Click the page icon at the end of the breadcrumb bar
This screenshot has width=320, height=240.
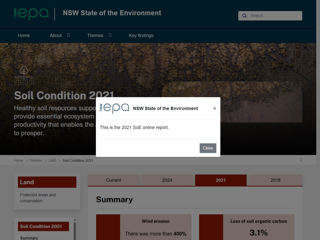click(x=301, y=160)
